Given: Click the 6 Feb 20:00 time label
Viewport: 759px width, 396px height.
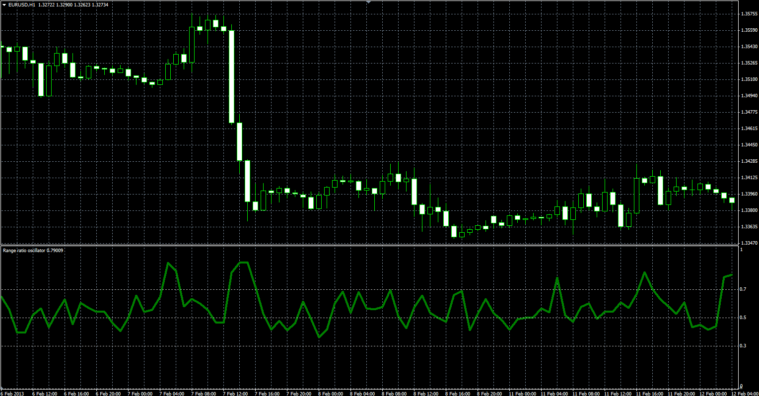Looking at the screenshot, I should [108, 394].
